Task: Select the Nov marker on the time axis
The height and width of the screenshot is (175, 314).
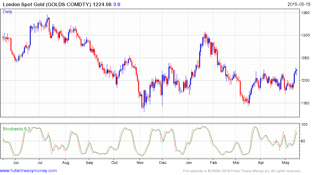Action: pos(140,162)
